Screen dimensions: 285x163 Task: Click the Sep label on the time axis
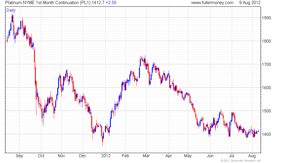[19, 156]
